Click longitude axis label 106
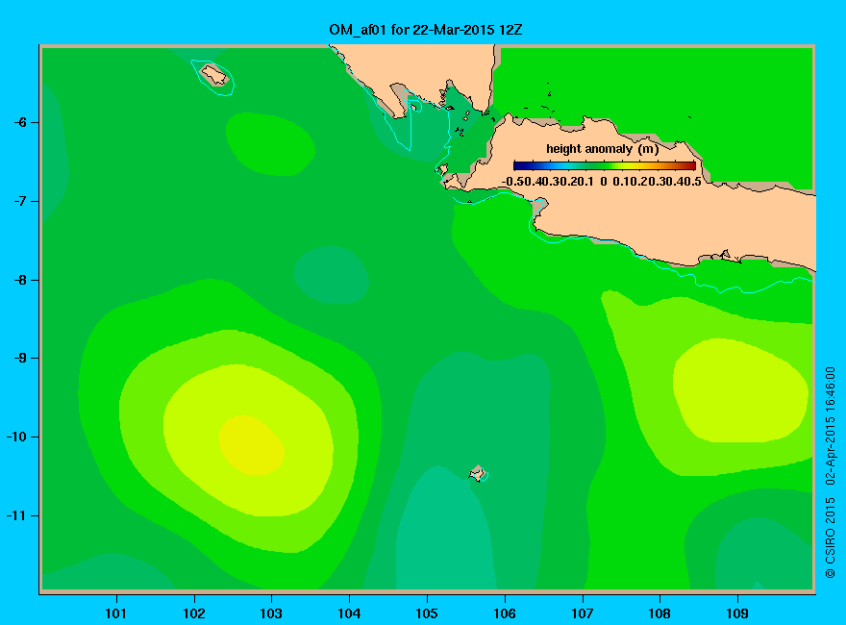 pos(505,613)
